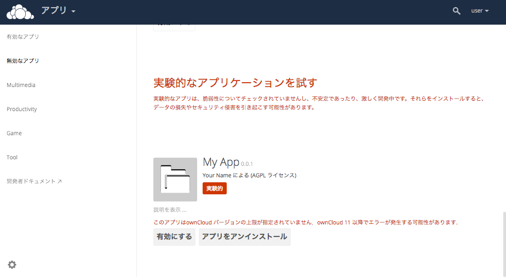Click the page vertical scrollbar
Image resolution: width=506 pixels, height=277 pixels.
pos(504,244)
